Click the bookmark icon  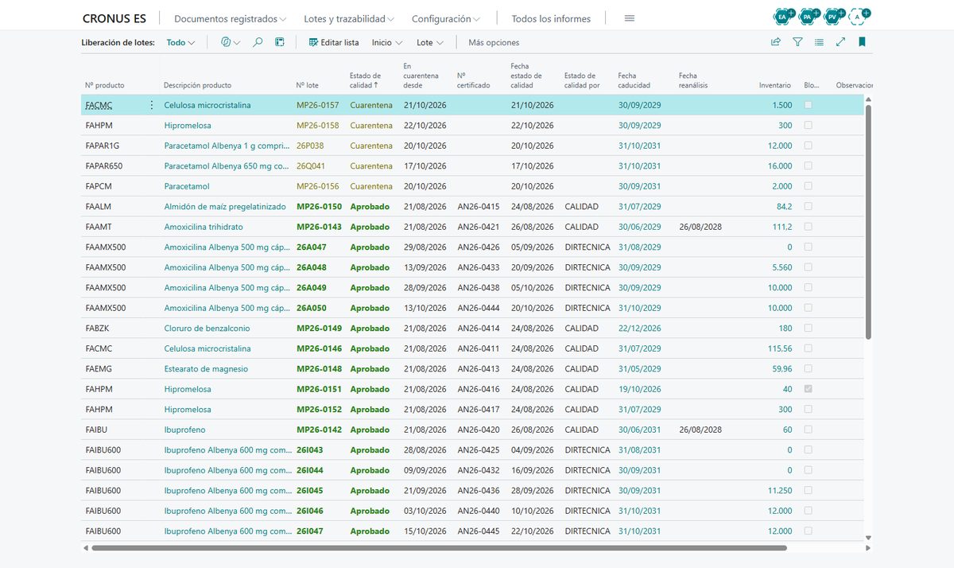pyautogui.click(x=862, y=42)
